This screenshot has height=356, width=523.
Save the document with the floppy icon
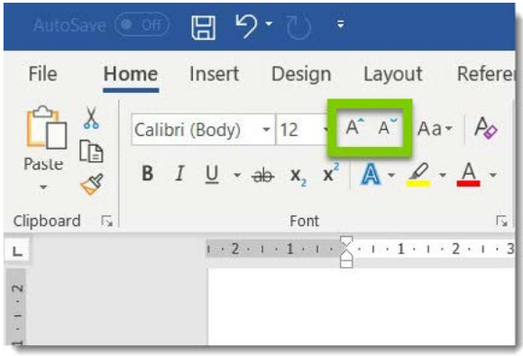[x=203, y=28]
